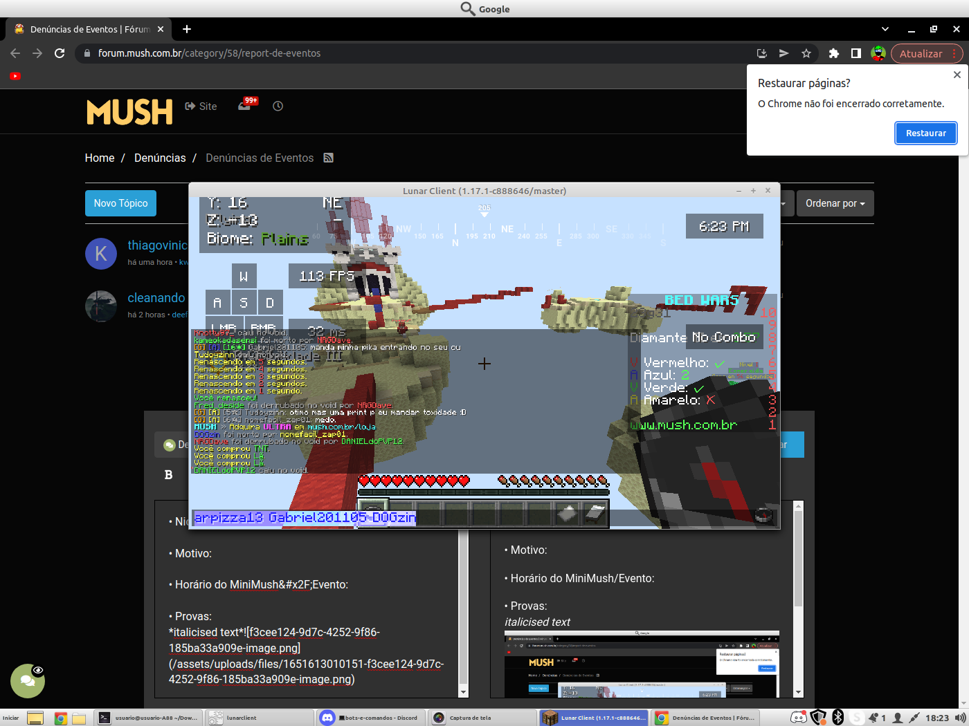Click the Novo Tópico button
This screenshot has height=726, width=969.
[x=120, y=203]
